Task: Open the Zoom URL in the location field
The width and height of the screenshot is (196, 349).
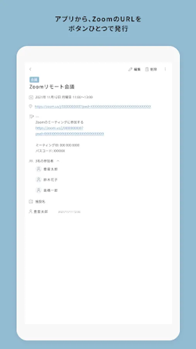Action: pyautogui.click(x=93, y=107)
